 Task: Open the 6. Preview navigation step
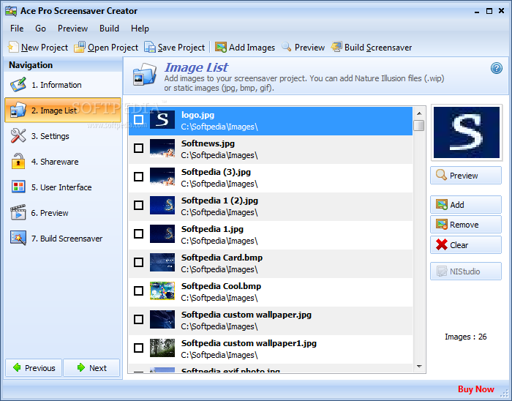tap(63, 213)
